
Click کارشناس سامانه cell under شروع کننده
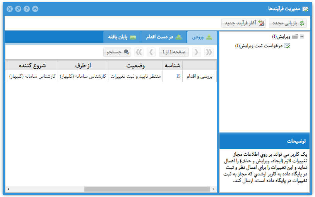click(33, 76)
